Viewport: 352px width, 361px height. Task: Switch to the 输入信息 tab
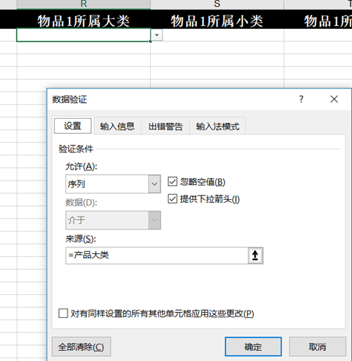(117, 127)
